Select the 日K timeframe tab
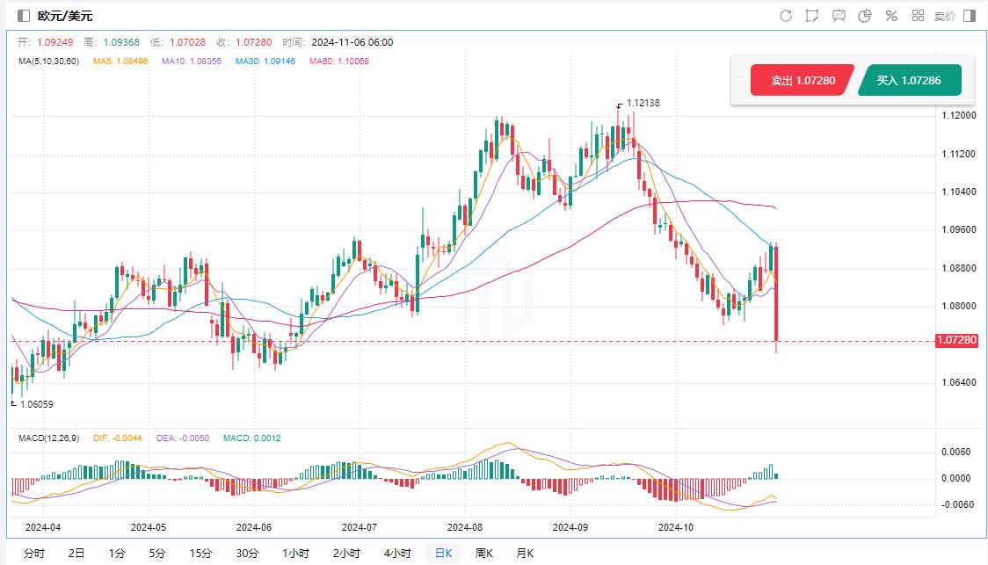This screenshot has width=988, height=565. tap(442, 554)
